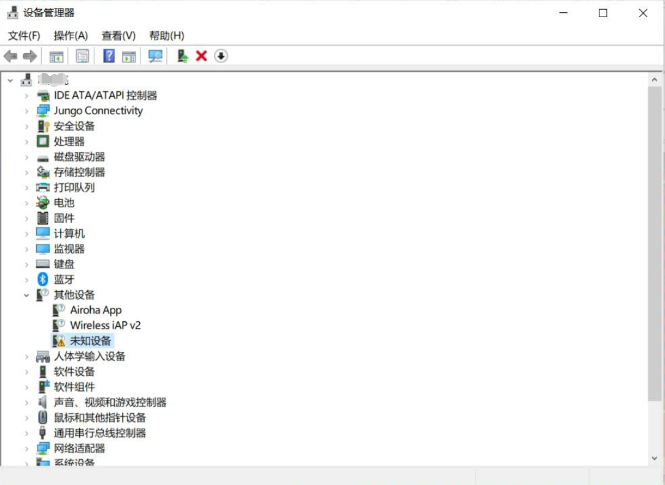
Task: Minimize the 设备管理器 window
Action: tap(563, 13)
